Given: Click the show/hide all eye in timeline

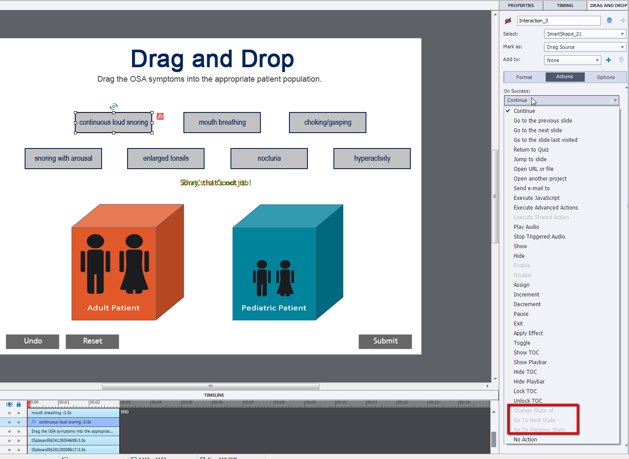Looking at the screenshot, I should (x=9, y=404).
